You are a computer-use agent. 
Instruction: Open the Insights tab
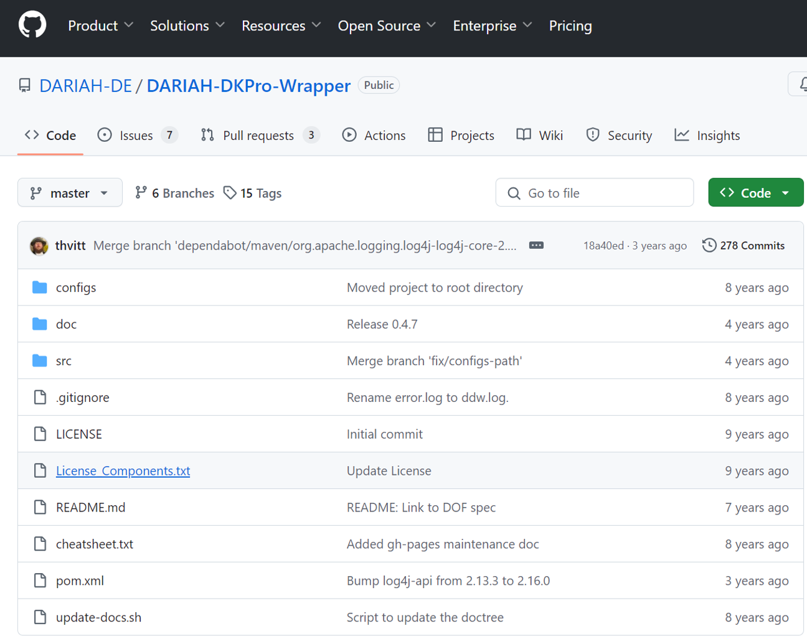[707, 136]
